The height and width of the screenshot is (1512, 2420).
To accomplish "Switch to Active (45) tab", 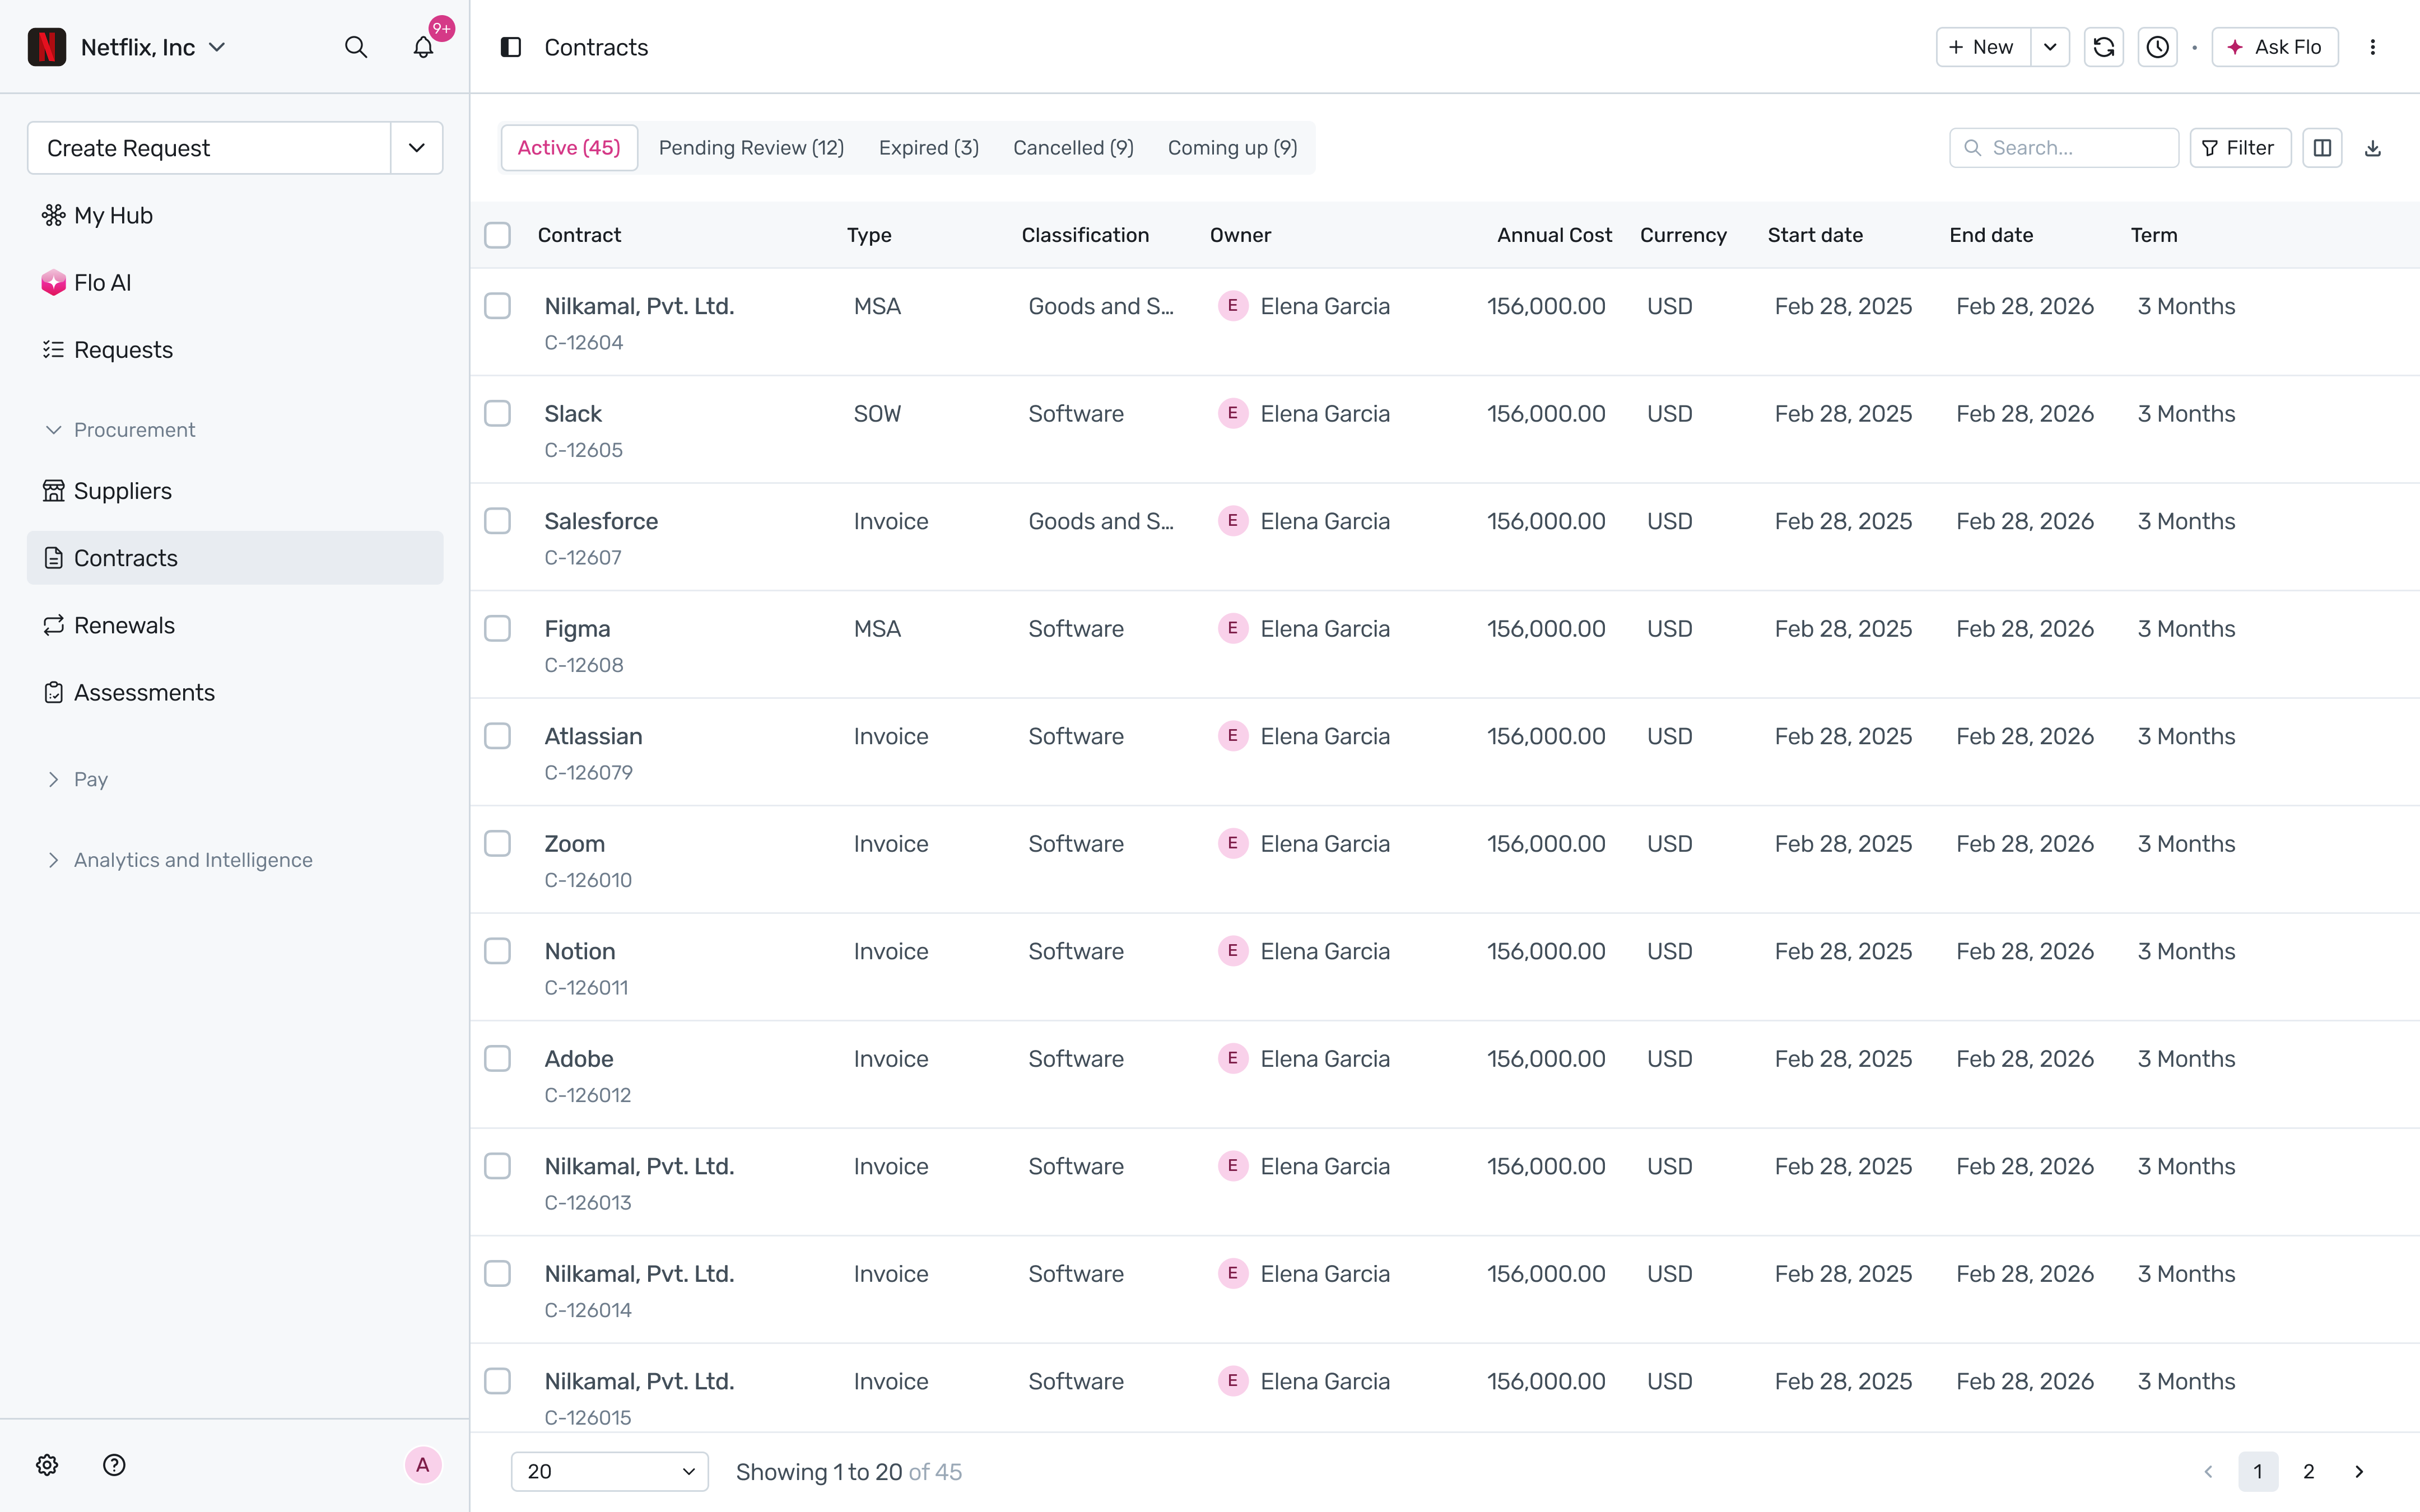I will 569,148.
